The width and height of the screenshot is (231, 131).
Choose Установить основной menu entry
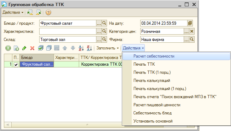pyautogui.click(x=153, y=121)
